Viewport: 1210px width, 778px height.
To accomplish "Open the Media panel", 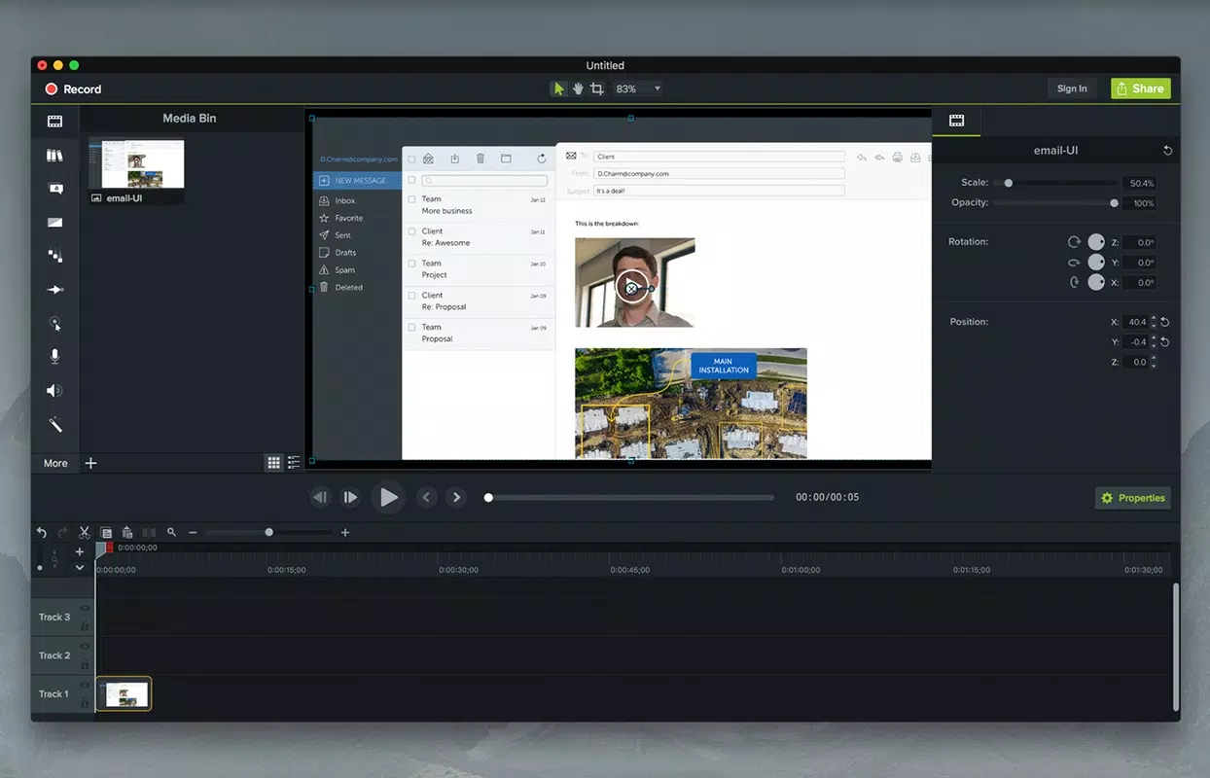I will pyautogui.click(x=54, y=121).
